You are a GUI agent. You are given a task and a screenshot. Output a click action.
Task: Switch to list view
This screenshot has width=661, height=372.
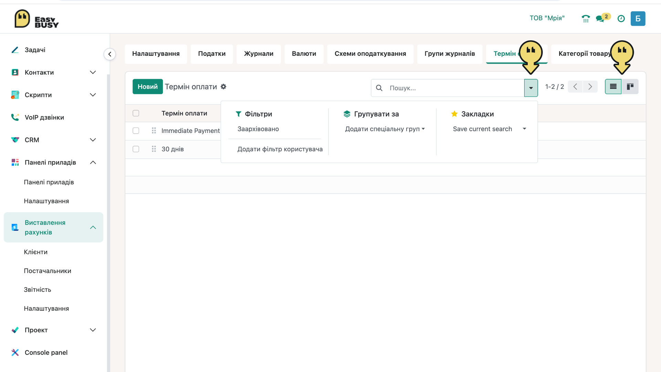pyautogui.click(x=613, y=86)
